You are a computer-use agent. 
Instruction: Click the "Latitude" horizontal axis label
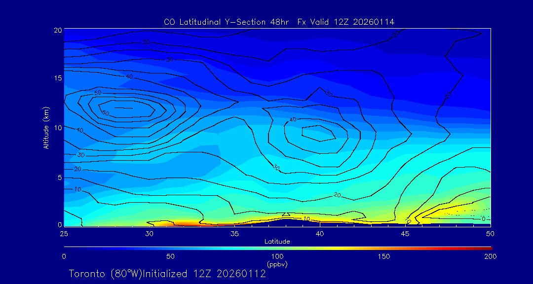click(277, 242)
